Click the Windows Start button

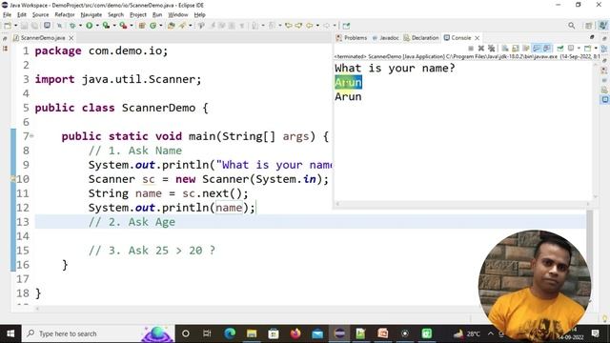click(x=10, y=333)
